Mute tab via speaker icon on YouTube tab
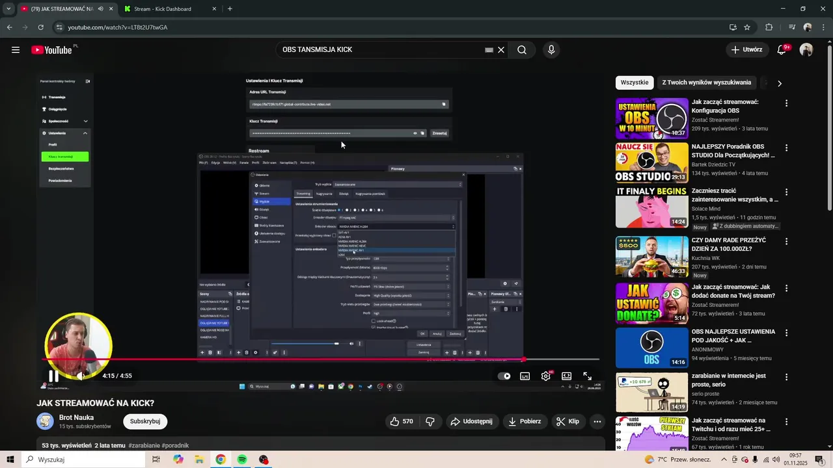The height and width of the screenshot is (468, 833). pos(100,9)
